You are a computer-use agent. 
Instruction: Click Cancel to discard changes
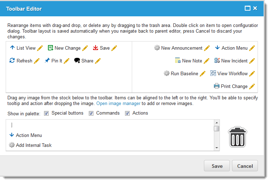click(245, 166)
